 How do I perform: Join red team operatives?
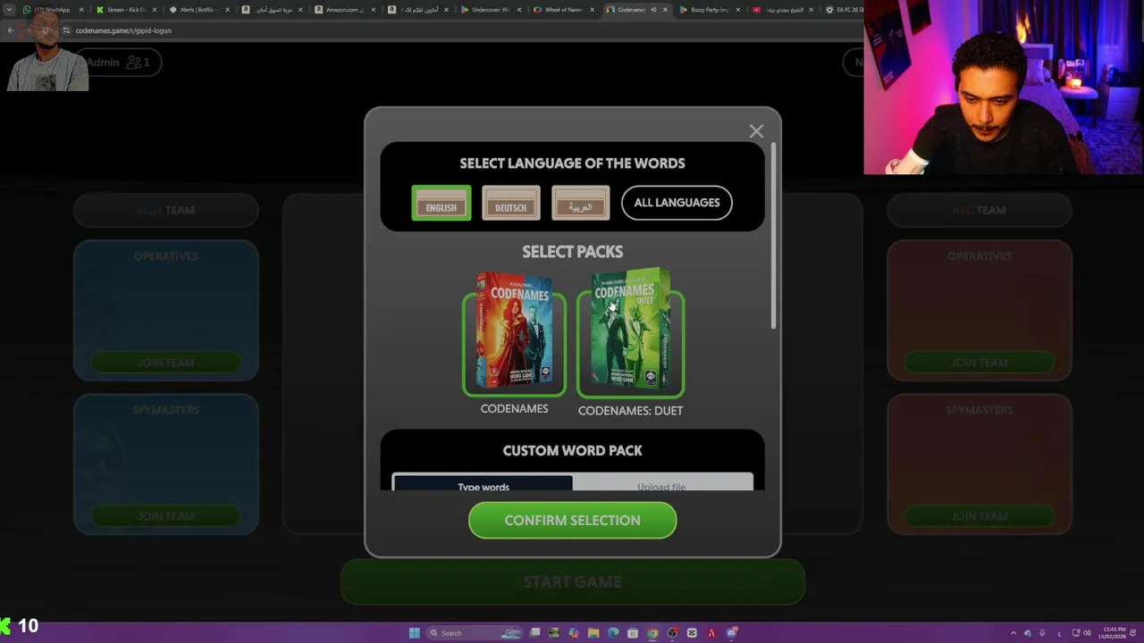(979, 363)
